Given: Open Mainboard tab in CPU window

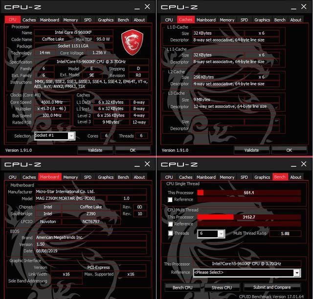Looking at the screenshot, I should point(49,20).
